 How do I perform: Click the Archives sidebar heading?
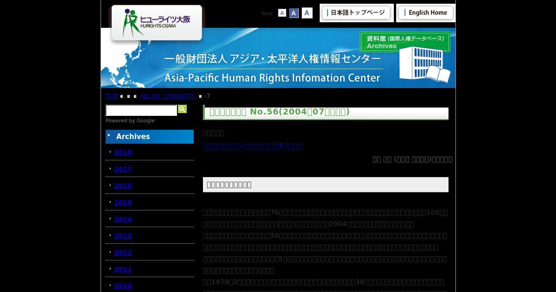pyautogui.click(x=150, y=137)
